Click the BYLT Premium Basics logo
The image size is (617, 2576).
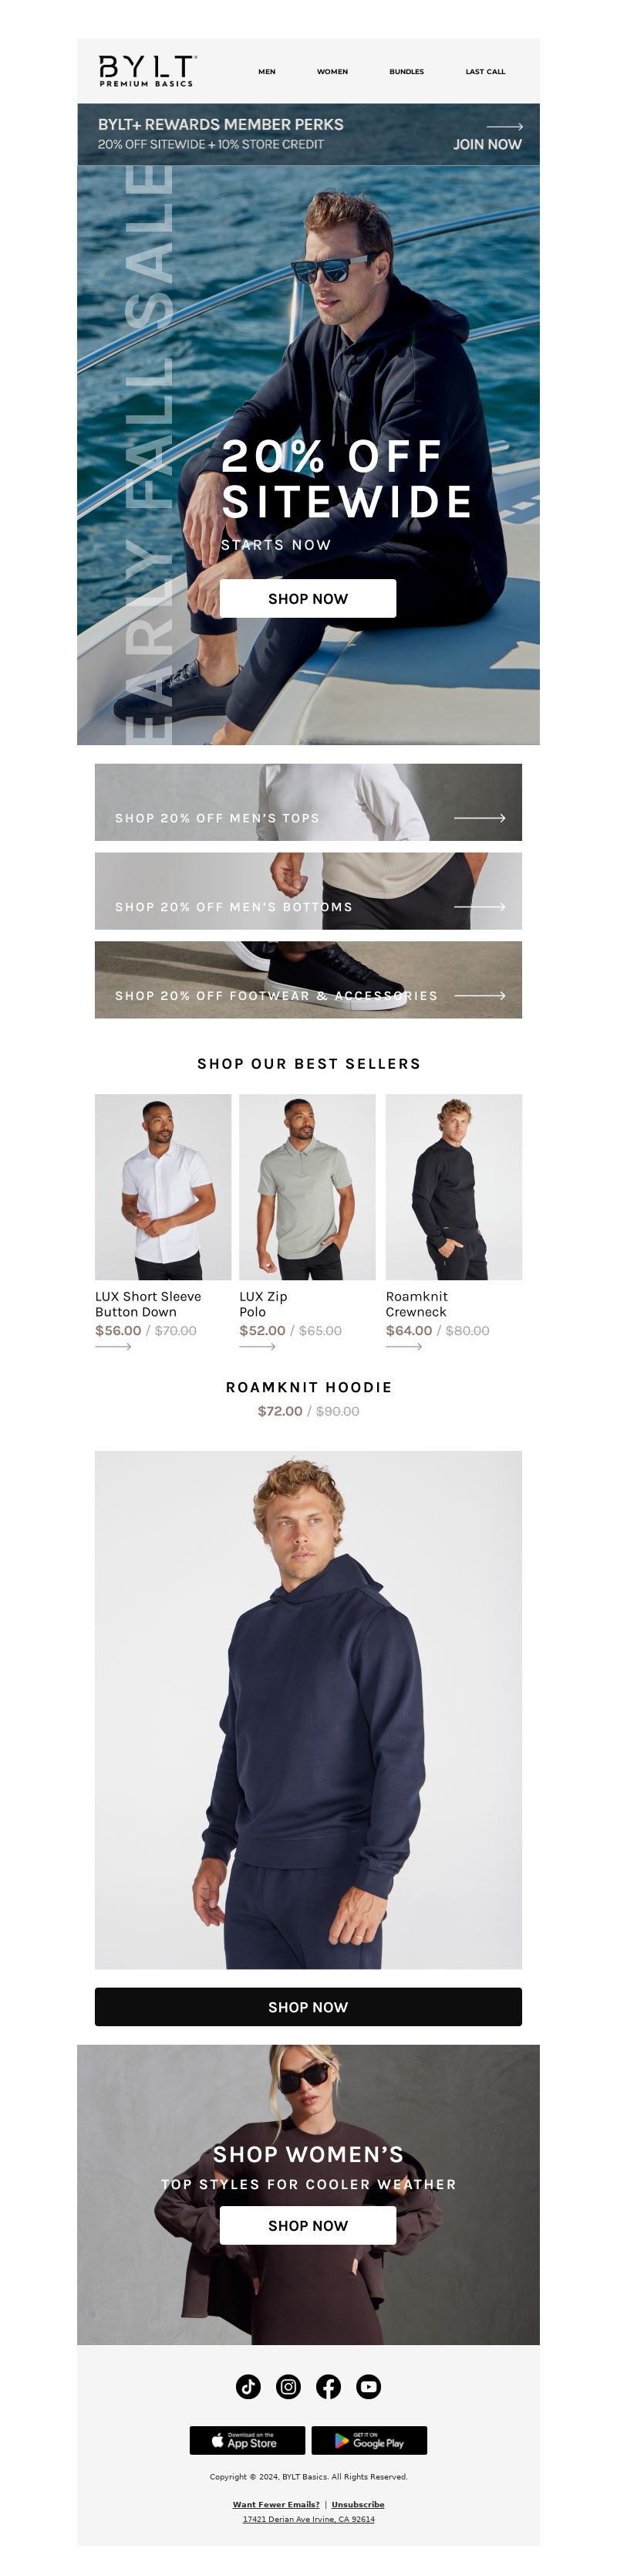(147, 71)
